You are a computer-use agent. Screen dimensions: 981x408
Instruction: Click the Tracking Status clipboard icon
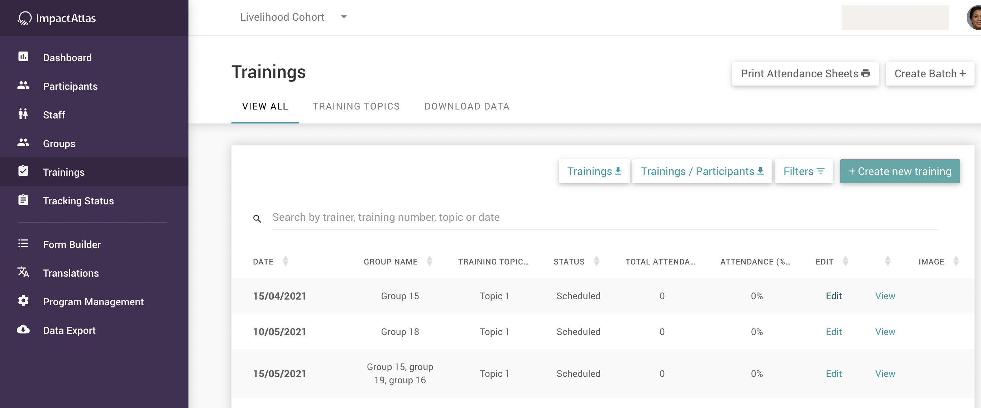23,200
